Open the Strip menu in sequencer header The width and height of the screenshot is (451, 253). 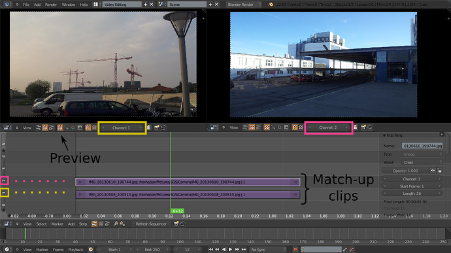coord(83,224)
